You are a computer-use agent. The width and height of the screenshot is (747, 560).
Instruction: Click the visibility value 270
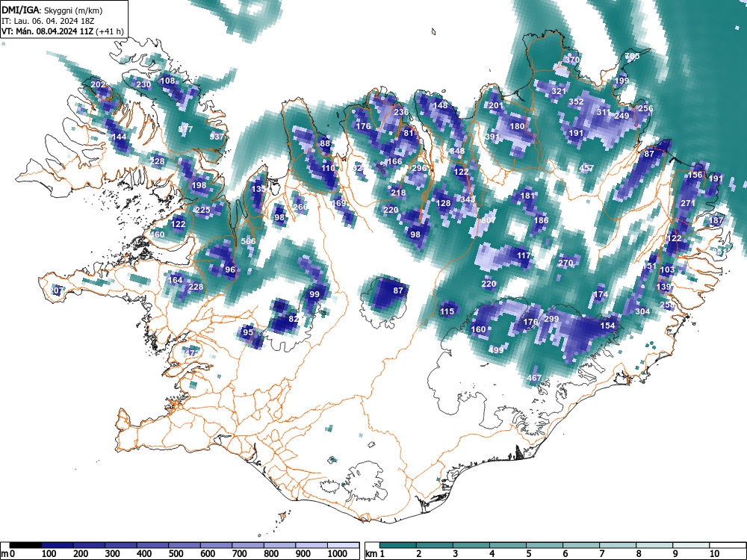pos(565,263)
